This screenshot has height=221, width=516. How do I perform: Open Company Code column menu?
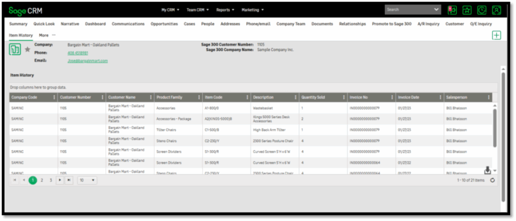click(x=54, y=97)
